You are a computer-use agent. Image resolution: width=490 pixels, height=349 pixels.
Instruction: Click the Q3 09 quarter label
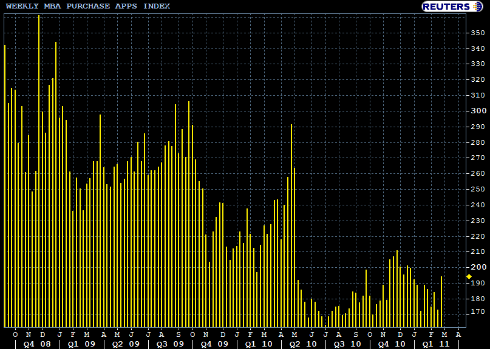(170, 344)
